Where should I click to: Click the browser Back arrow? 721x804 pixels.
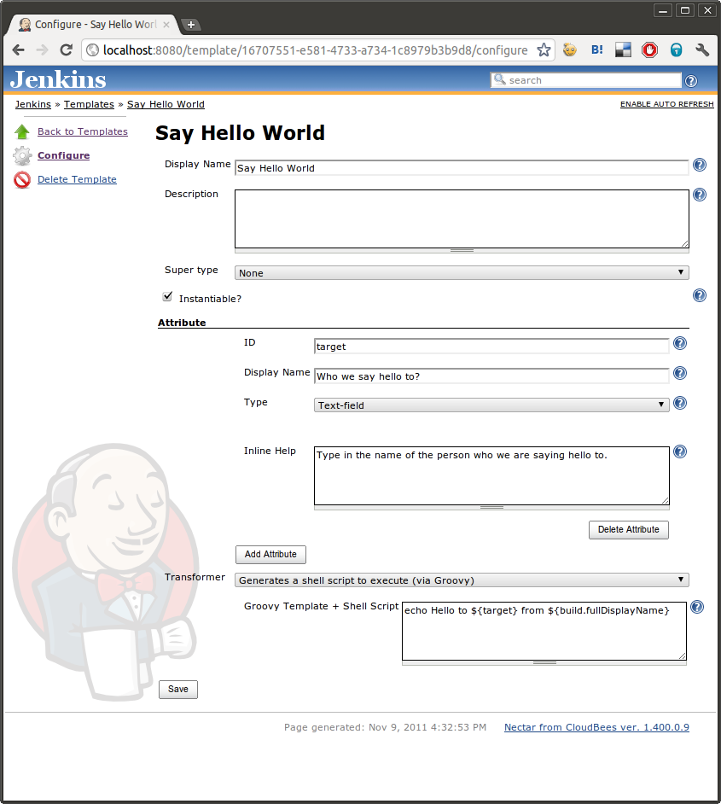click(19, 50)
